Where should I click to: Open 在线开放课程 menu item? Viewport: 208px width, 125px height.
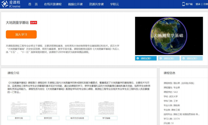(x=53, y=4)
